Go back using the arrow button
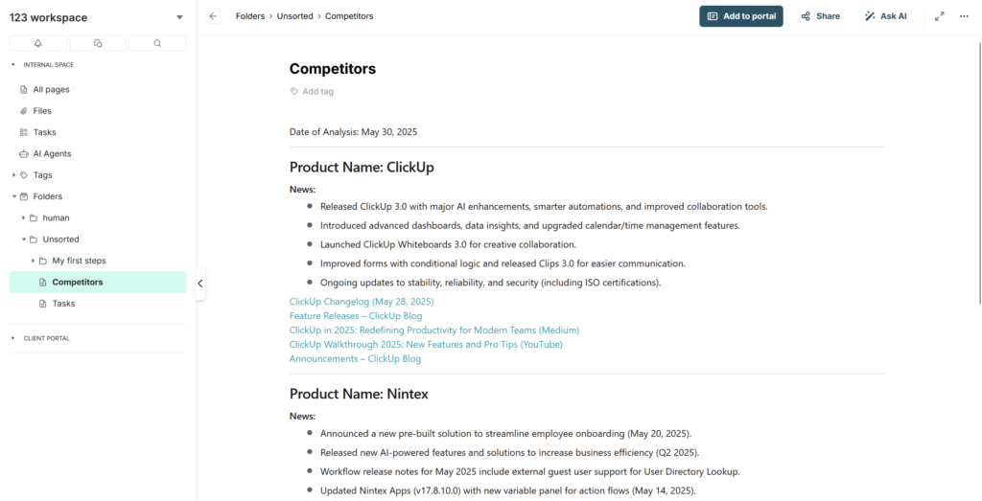Image resolution: width=982 pixels, height=501 pixels. pos(214,16)
